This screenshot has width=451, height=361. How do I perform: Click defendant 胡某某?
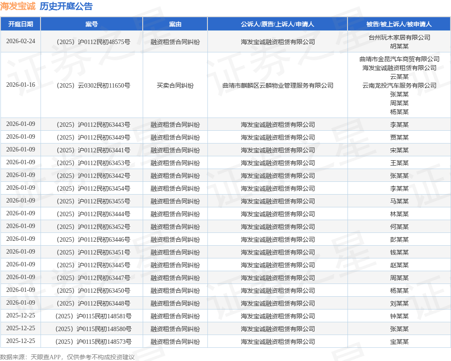pos(399,46)
